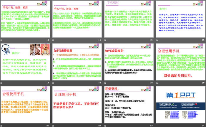Click slide number label 20
206x127 pixels.
[203, 83]
